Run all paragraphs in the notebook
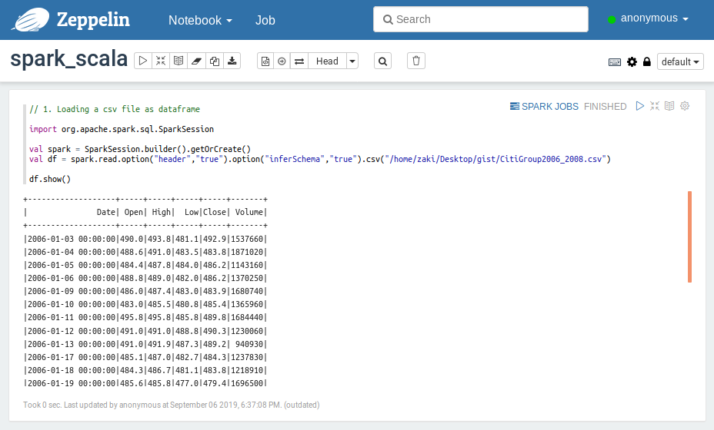The height and width of the screenshot is (430, 714). 143,61
